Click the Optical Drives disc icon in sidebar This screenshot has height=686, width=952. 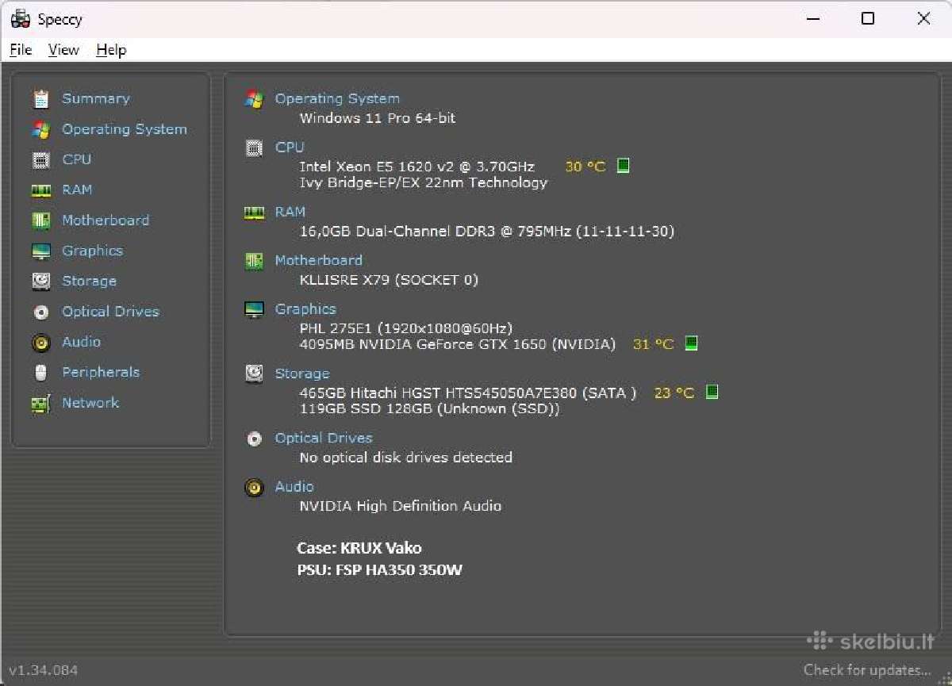pos(41,312)
